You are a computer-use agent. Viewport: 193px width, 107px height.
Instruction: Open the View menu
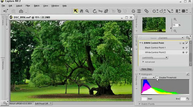tap(45, 6)
